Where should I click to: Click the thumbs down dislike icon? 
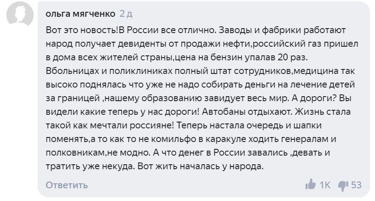(343, 184)
